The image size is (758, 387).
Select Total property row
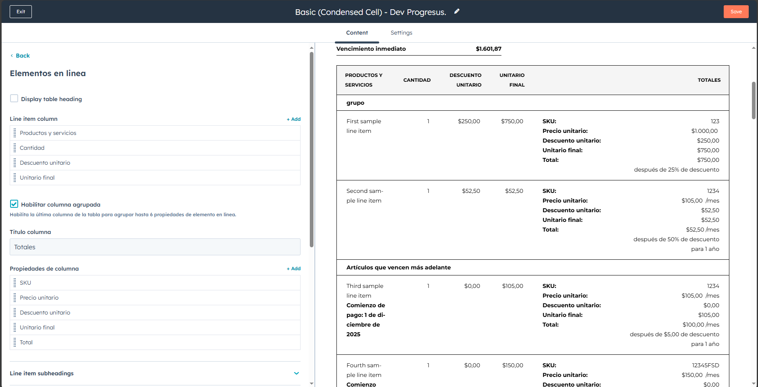point(155,342)
